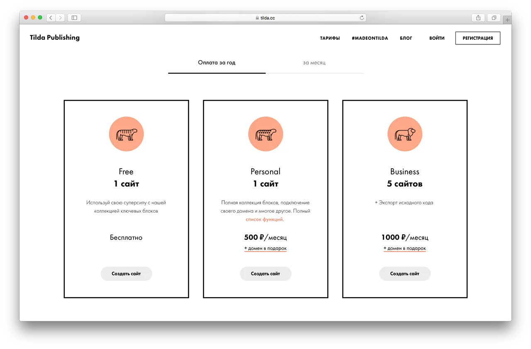The height and width of the screenshot is (349, 531).
Task: Click the Free plan's 1 сайт heading
Action: [x=126, y=184]
